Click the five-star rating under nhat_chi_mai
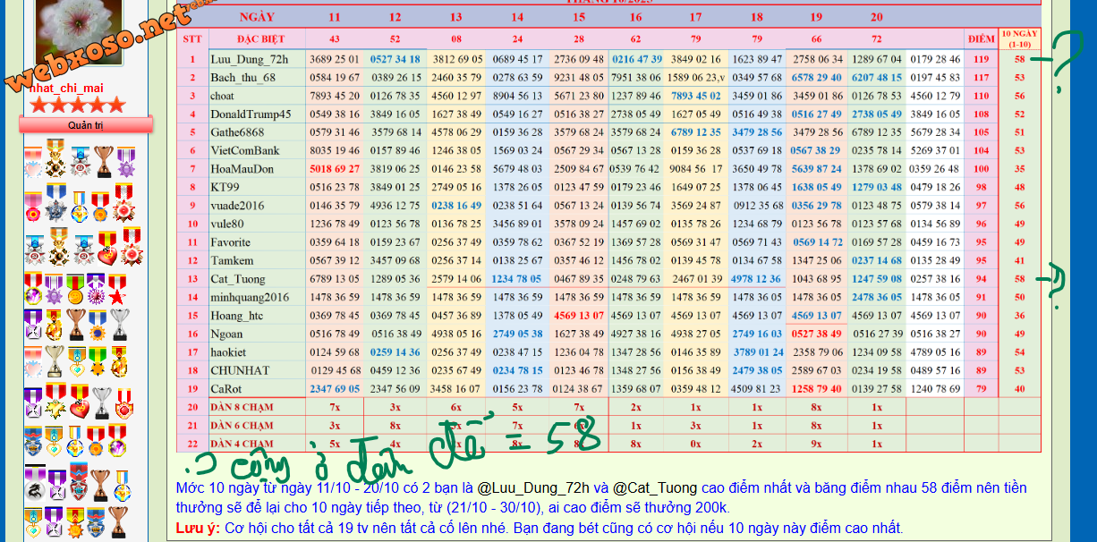1097x542 pixels. click(x=78, y=105)
